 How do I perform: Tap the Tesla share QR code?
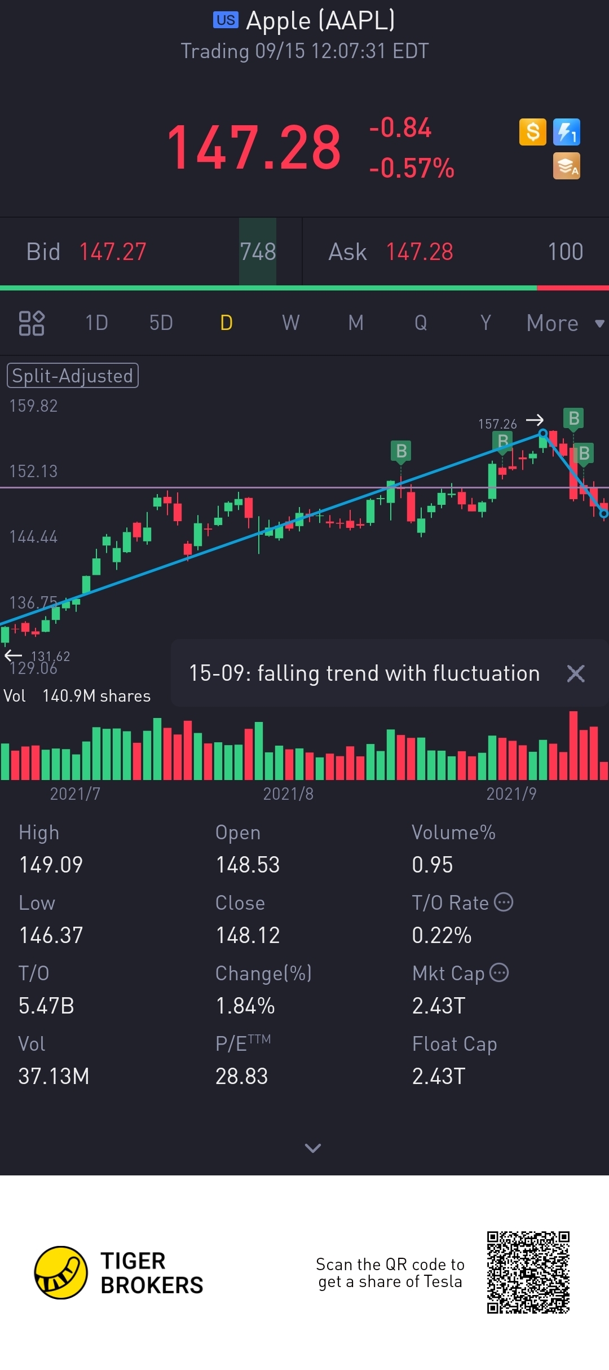click(528, 1273)
